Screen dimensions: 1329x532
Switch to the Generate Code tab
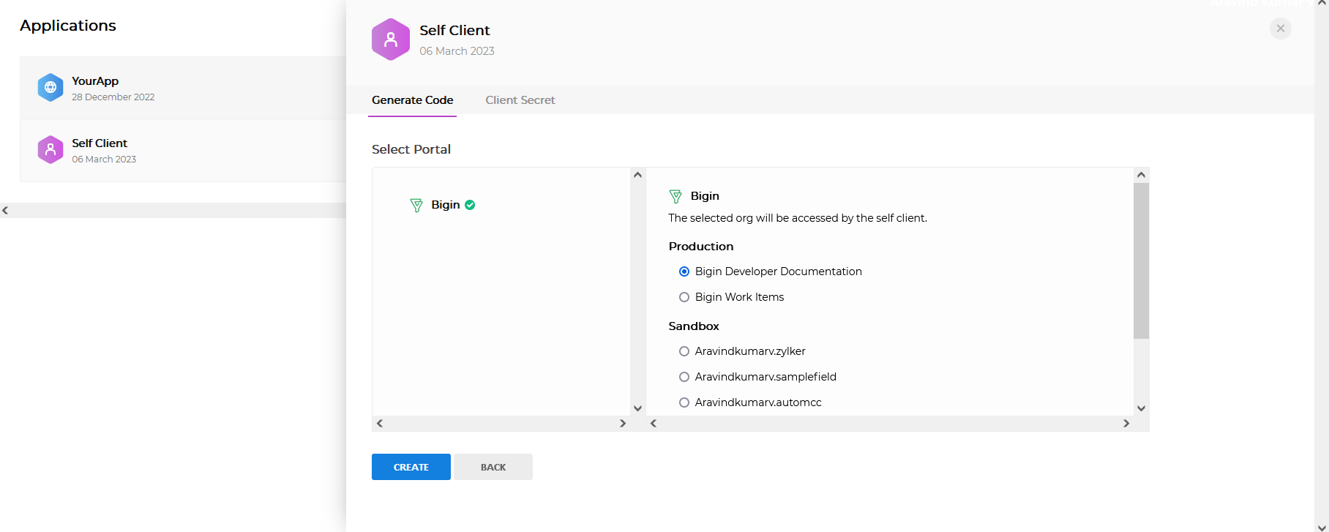click(x=412, y=100)
